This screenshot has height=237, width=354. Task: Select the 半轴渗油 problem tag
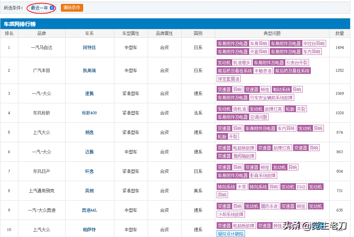[x=263, y=71]
